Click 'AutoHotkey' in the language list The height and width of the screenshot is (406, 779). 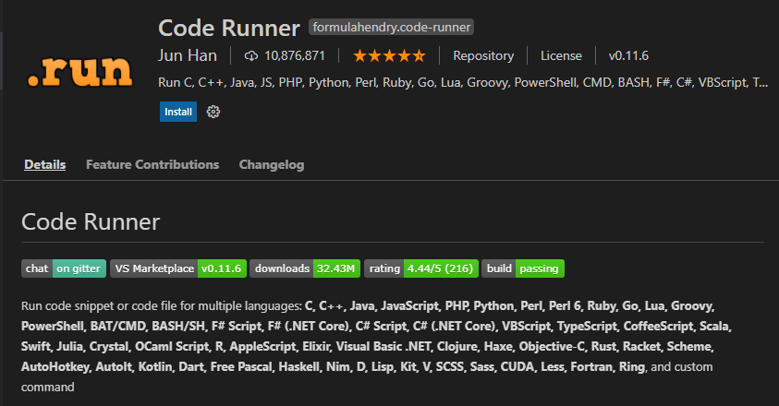[x=55, y=367]
